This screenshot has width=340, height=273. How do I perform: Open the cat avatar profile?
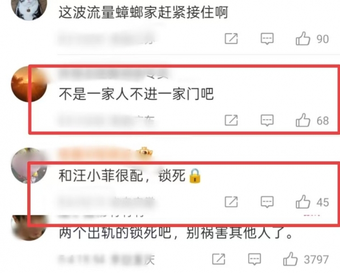click(x=29, y=9)
